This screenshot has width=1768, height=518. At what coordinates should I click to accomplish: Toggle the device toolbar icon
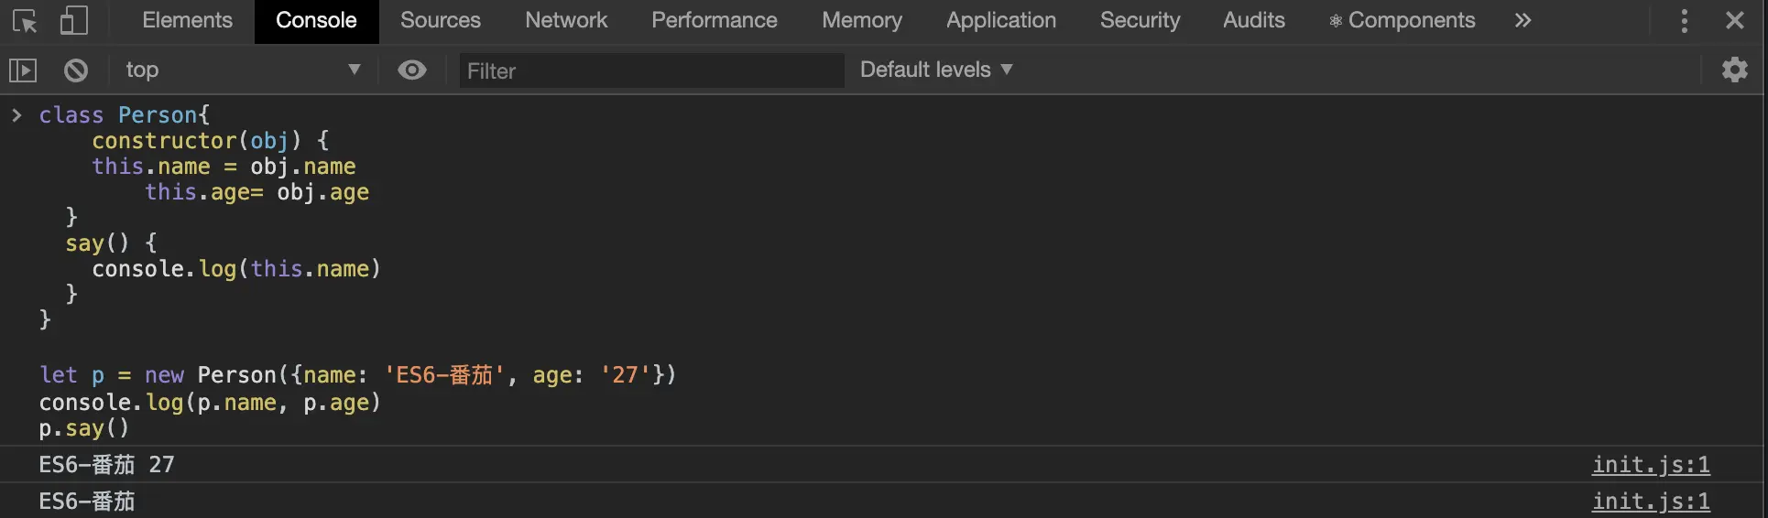click(73, 20)
